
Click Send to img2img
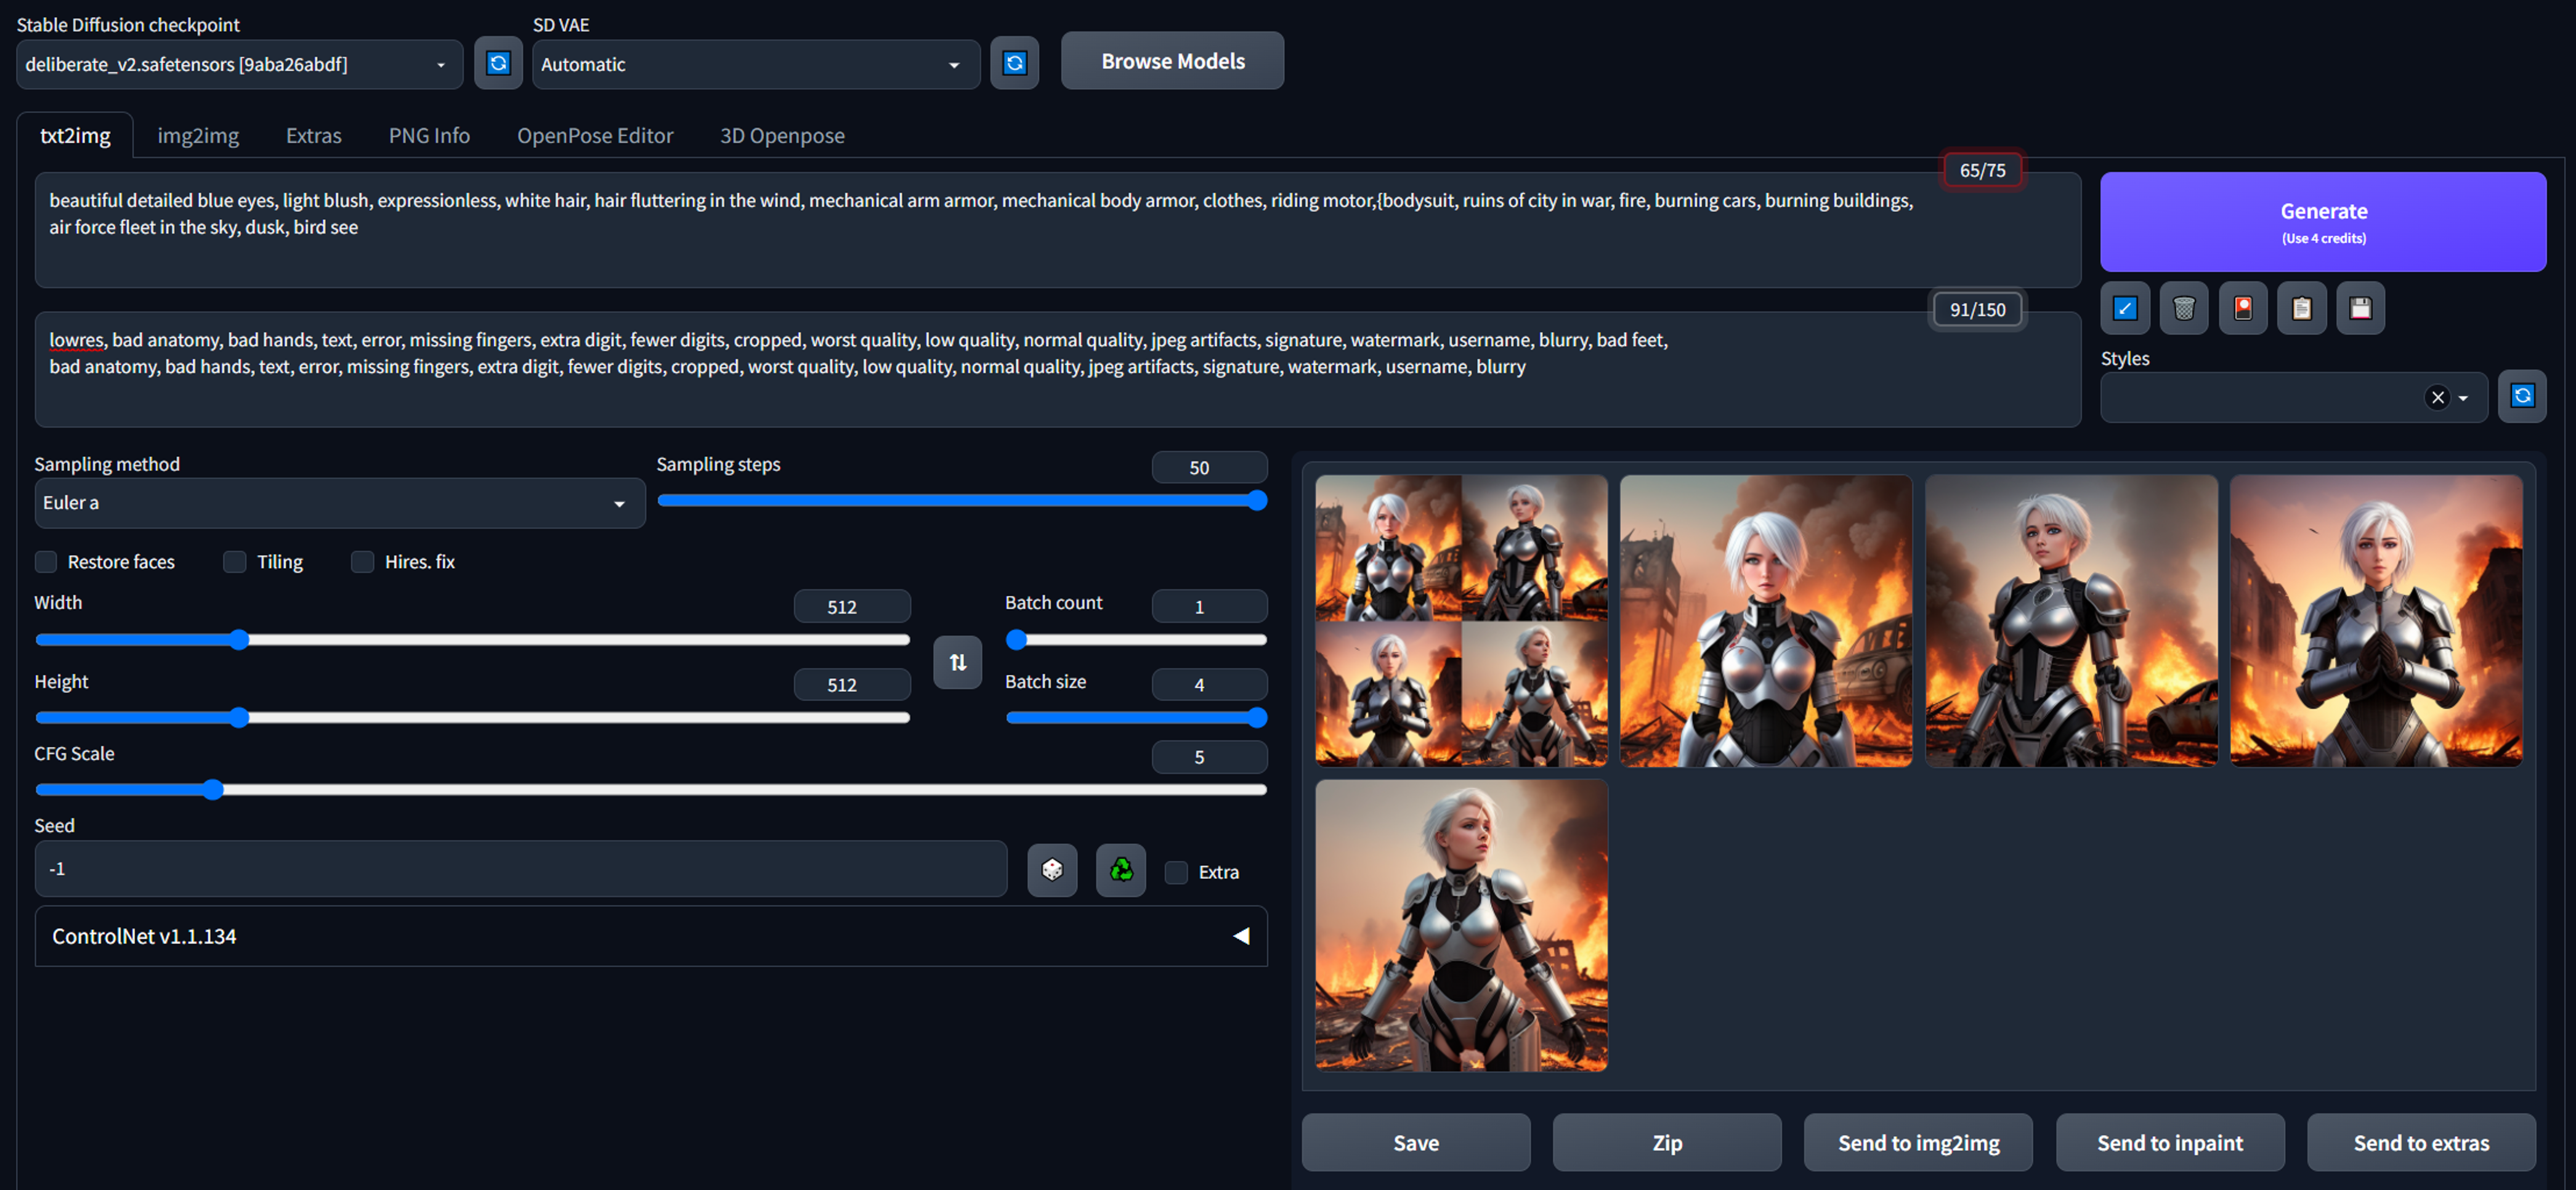[x=1918, y=1142]
